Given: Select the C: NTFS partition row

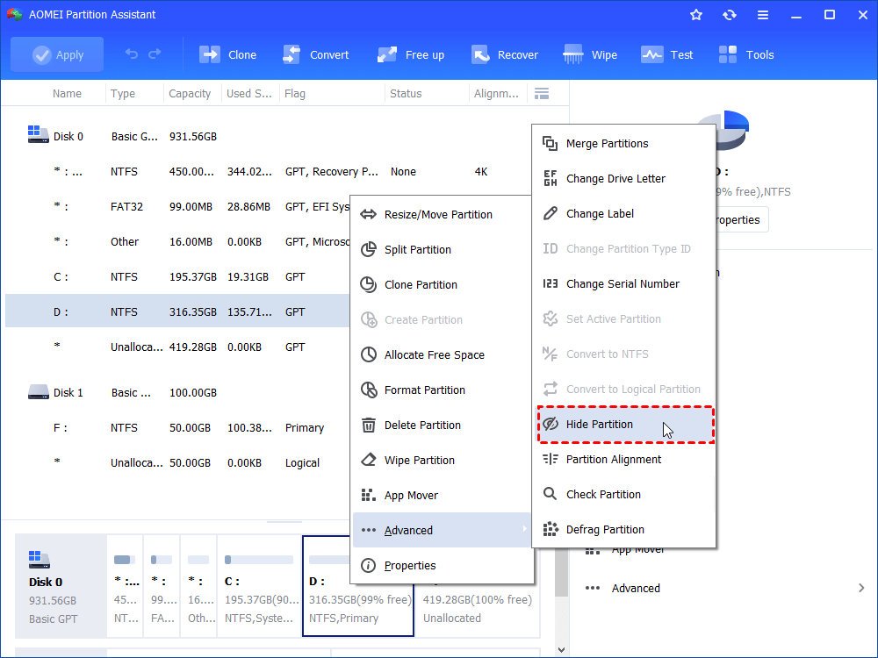Looking at the screenshot, I should point(177,277).
